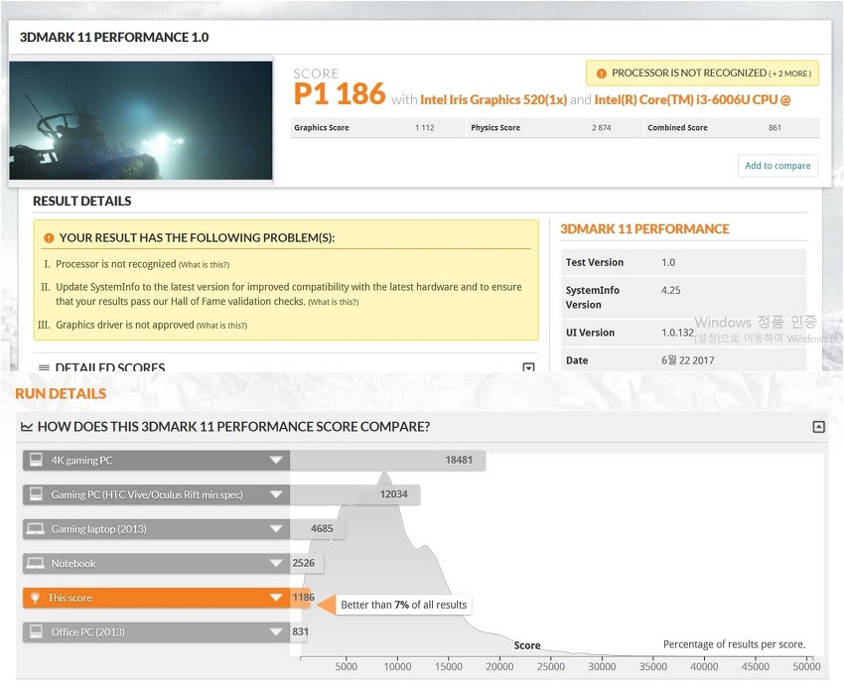Viewport: 844px width, 688px height.
Task: Click the 18481 score on 4K gaming PC bar
Action: coord(459,461)
